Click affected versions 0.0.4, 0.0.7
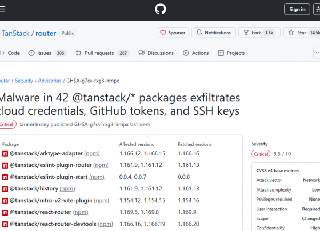Image resolution: width=320 pixels, height=231 pixels. coord(133,177)
